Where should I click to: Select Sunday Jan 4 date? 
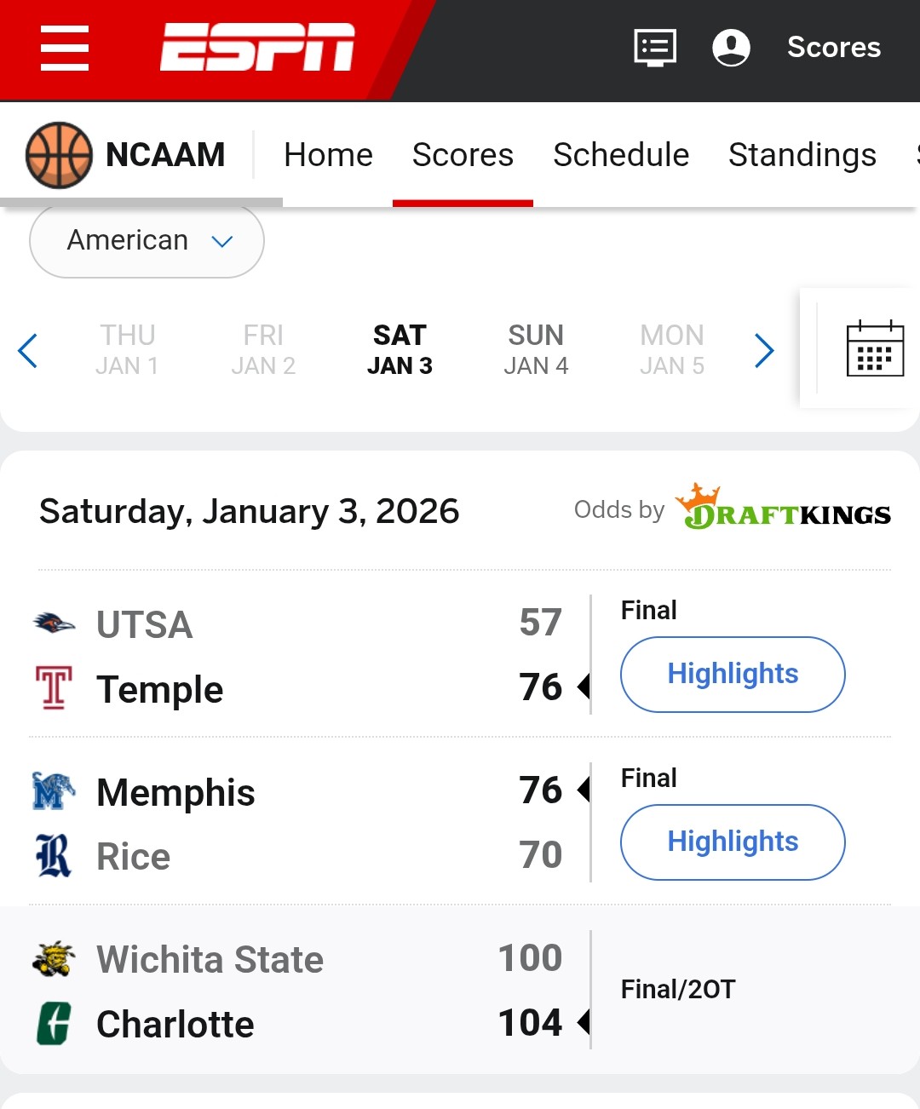pos(536,349)
